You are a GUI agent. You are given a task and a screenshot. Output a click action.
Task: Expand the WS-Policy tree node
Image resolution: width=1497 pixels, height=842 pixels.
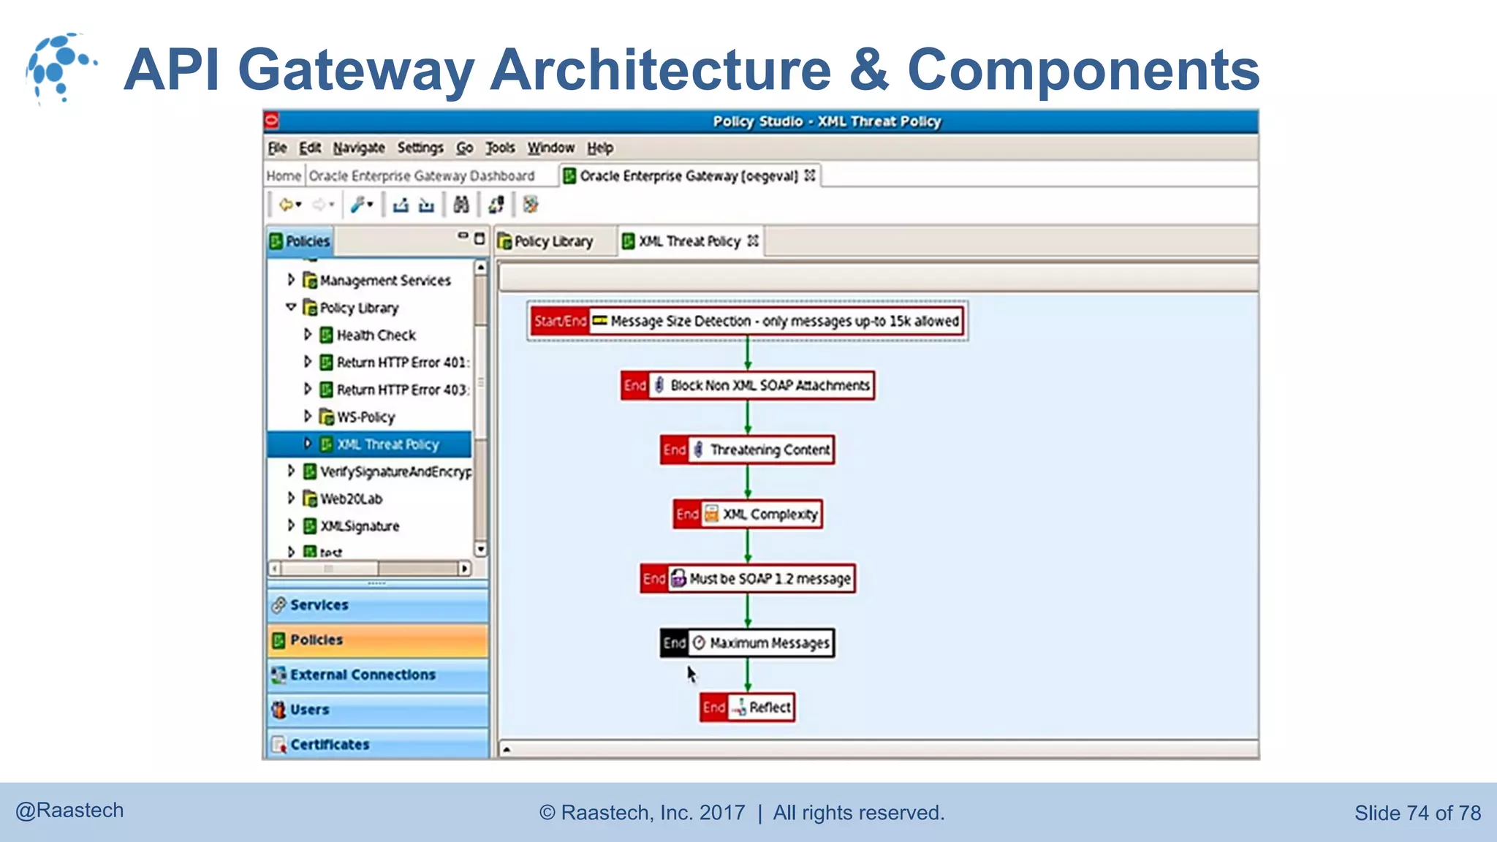308,416
